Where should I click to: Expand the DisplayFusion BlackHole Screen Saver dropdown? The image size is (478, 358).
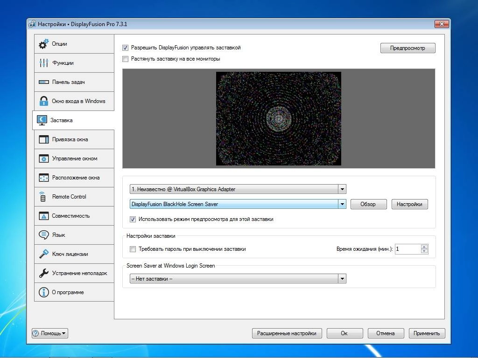[x=238, y=204]
